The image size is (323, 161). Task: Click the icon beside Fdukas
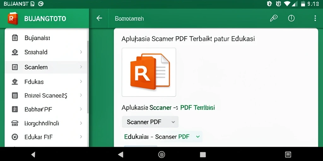tap(15, 82)
